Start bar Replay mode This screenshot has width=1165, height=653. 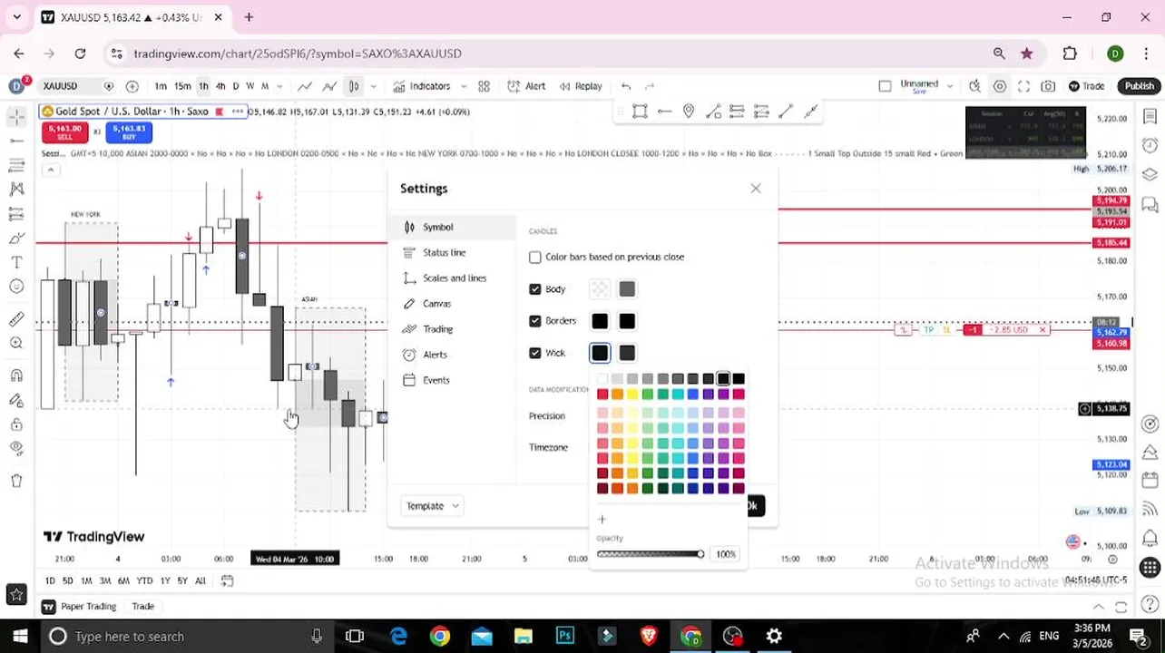coord(581,86)
